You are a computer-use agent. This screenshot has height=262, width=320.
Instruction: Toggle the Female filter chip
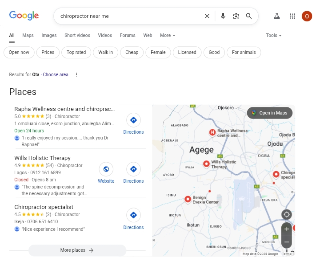[158, 53]
